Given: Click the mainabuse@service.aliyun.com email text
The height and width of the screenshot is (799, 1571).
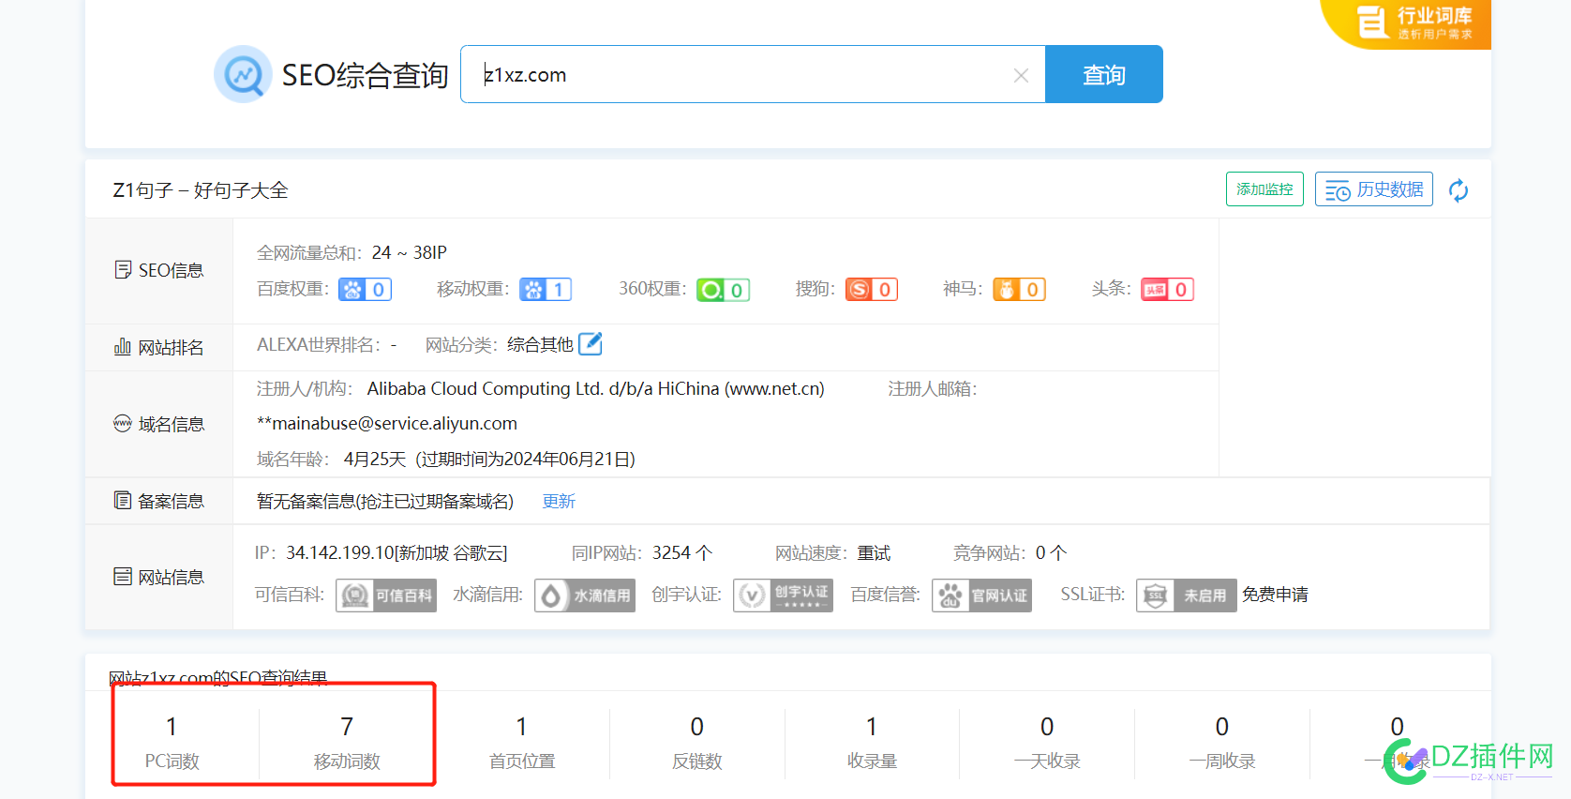Looking at the screenshot, I should 387,424.
